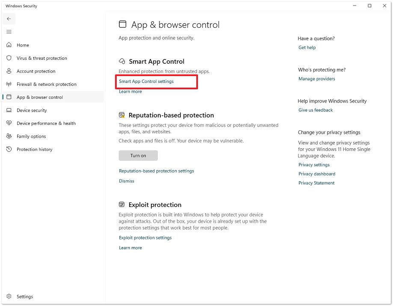The height and width of the screenshot is (306, 393).
Task: Click Get help link
Action: coord(307,47)
